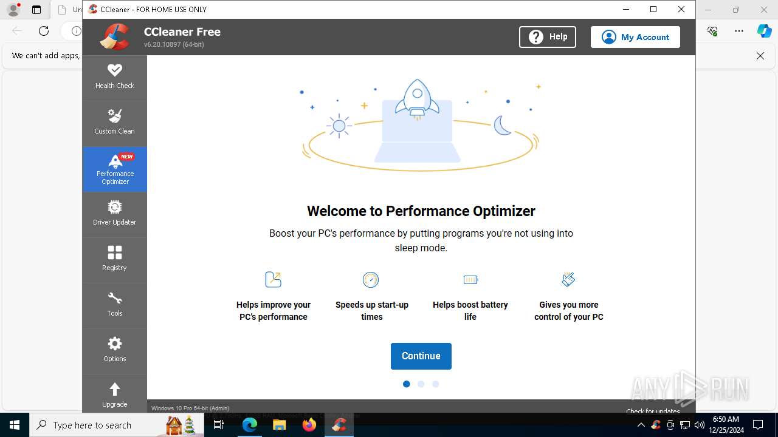This screenshot has height=437, width=778.
Task: Go back in Edge window
Action: tap(17, 31)
